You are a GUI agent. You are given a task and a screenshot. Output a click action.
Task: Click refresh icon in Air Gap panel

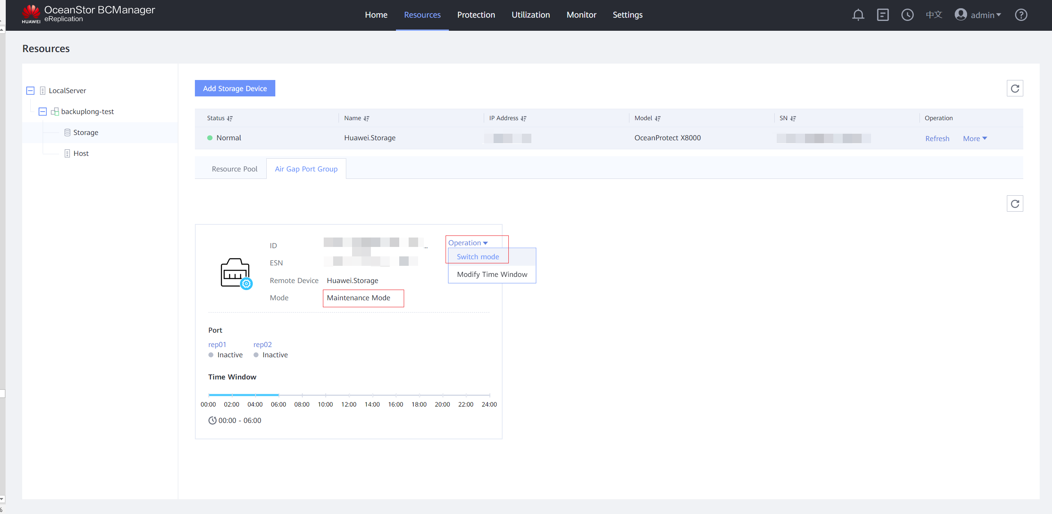[1015, 204]
